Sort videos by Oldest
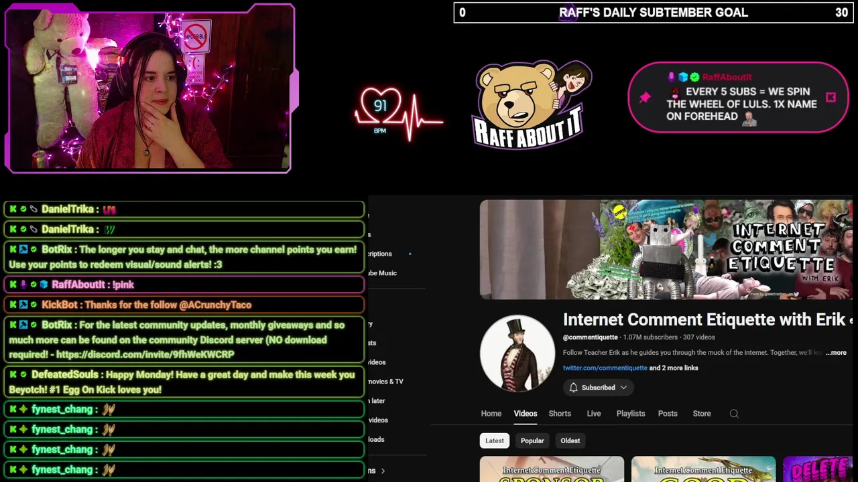Viewport: 858px width, 482px height. pos(570,440)
